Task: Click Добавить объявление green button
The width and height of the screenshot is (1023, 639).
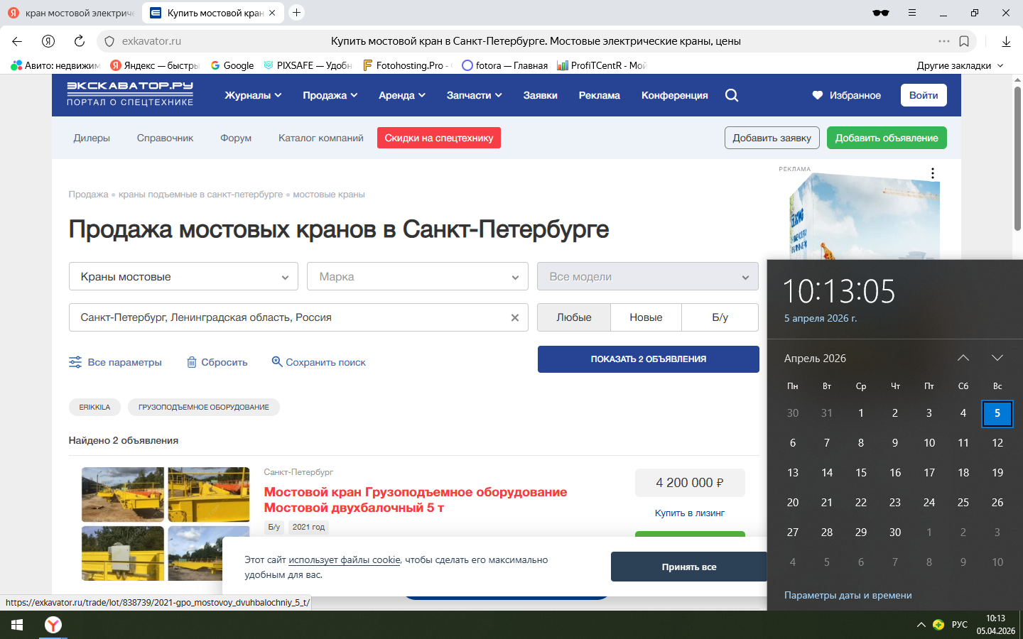Action: (886, 138)
